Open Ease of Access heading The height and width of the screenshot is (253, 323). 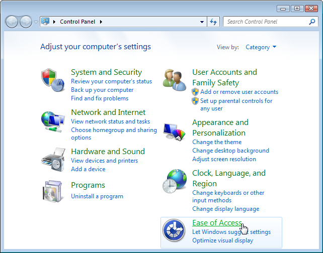[x=217, y=223]
